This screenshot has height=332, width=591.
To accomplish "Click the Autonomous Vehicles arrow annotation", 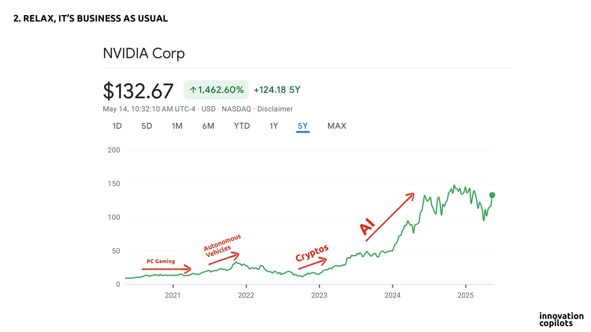I will pos(224,259).
